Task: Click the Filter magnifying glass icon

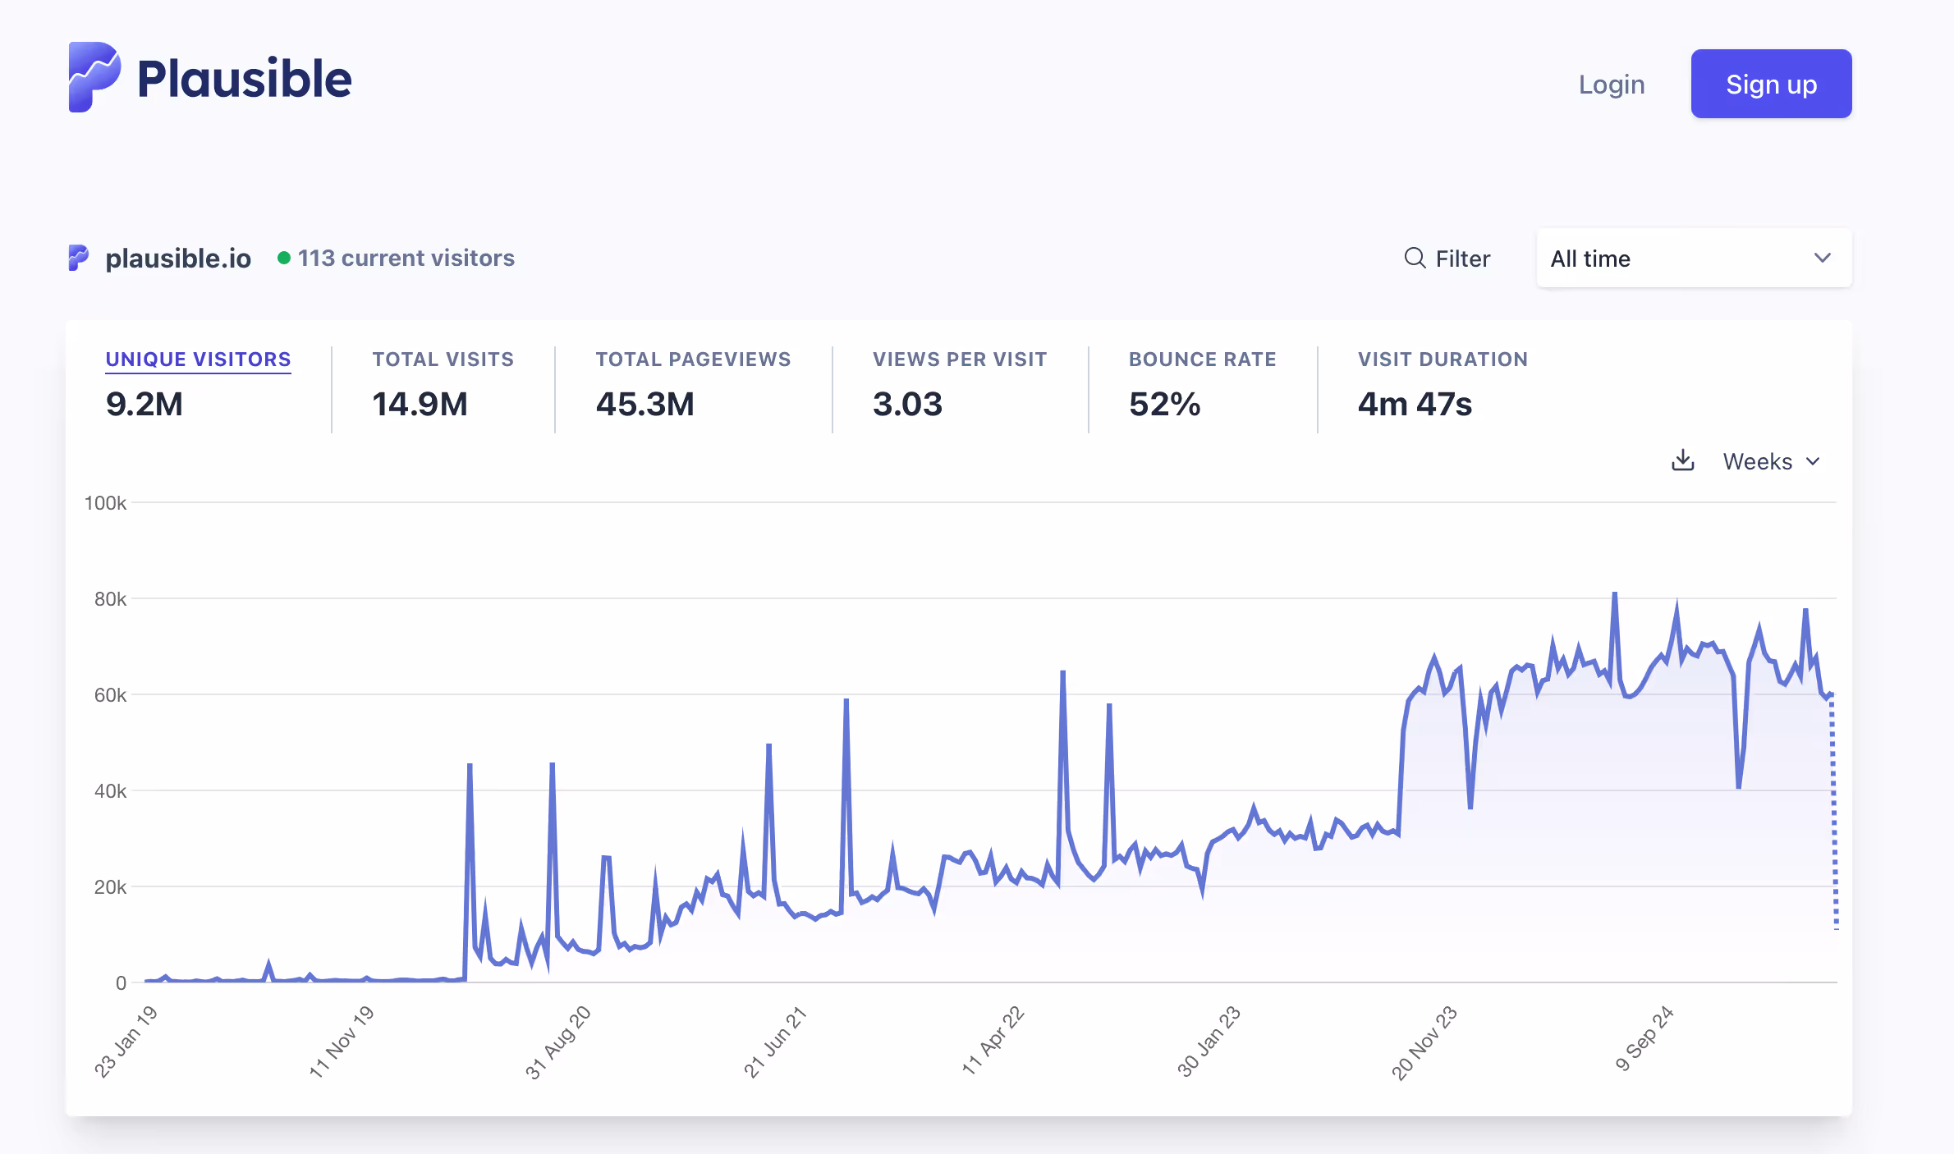Action: [1415, 258]
